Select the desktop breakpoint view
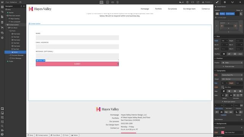 [x=101, y=2]
